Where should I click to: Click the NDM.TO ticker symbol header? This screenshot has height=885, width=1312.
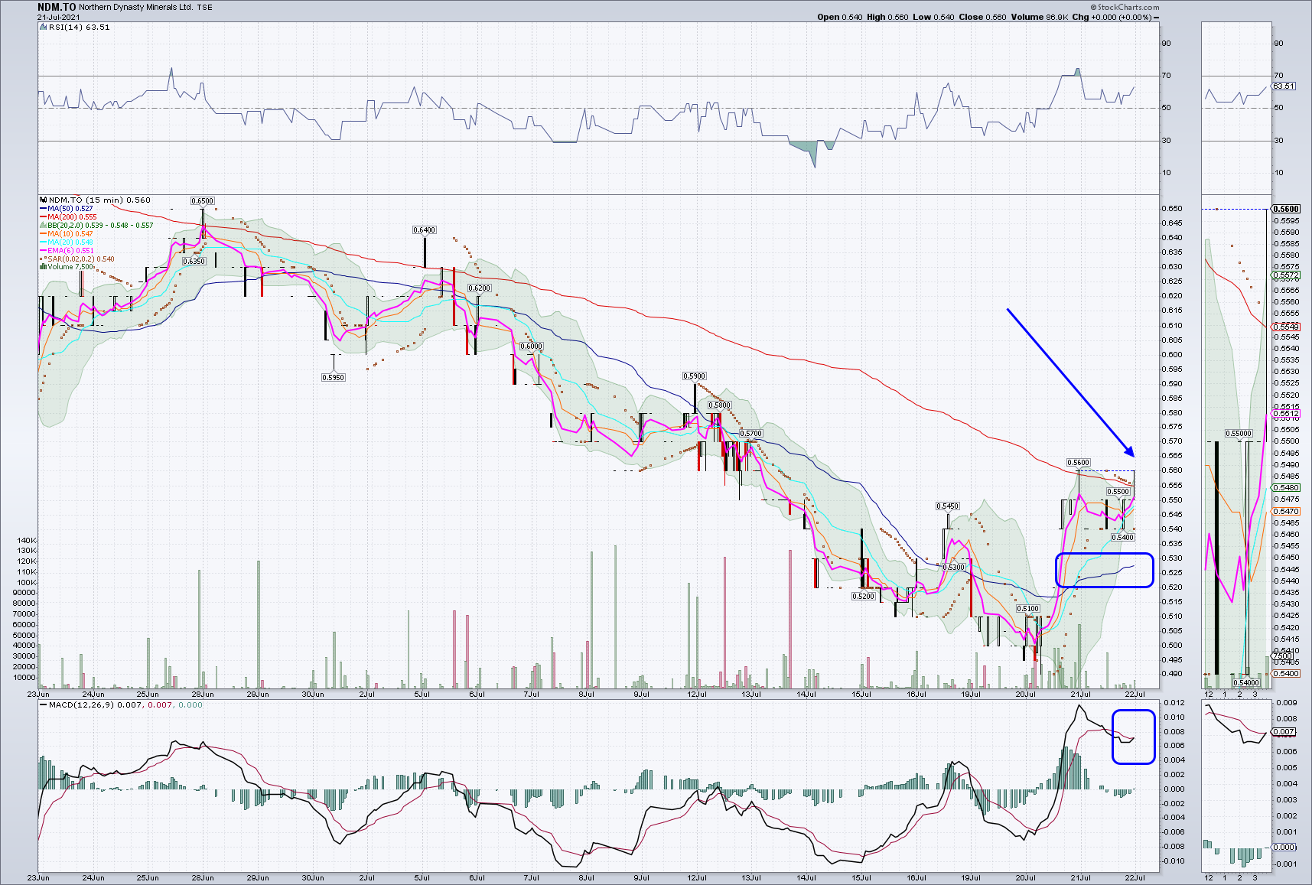pyautogui.click(x=57, y=7)
